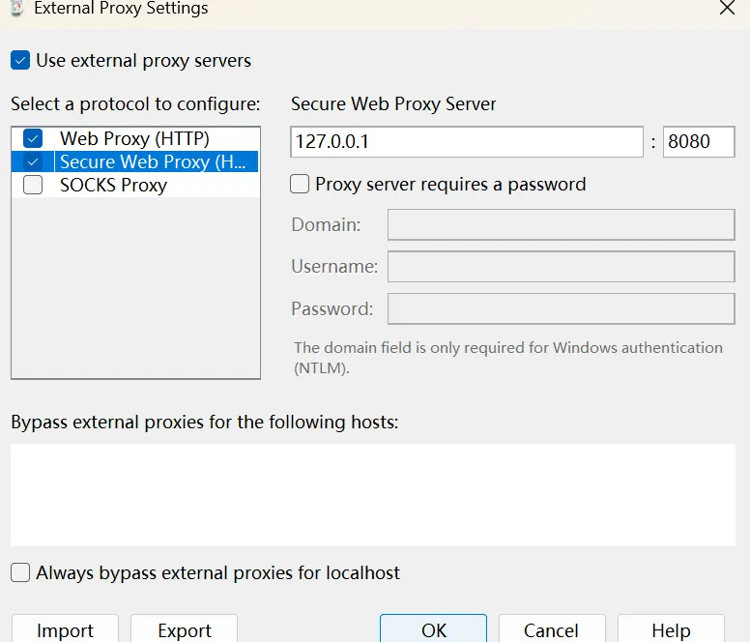
Task: Click the Charles icon in the title bar
Action: tap(15, 7)
